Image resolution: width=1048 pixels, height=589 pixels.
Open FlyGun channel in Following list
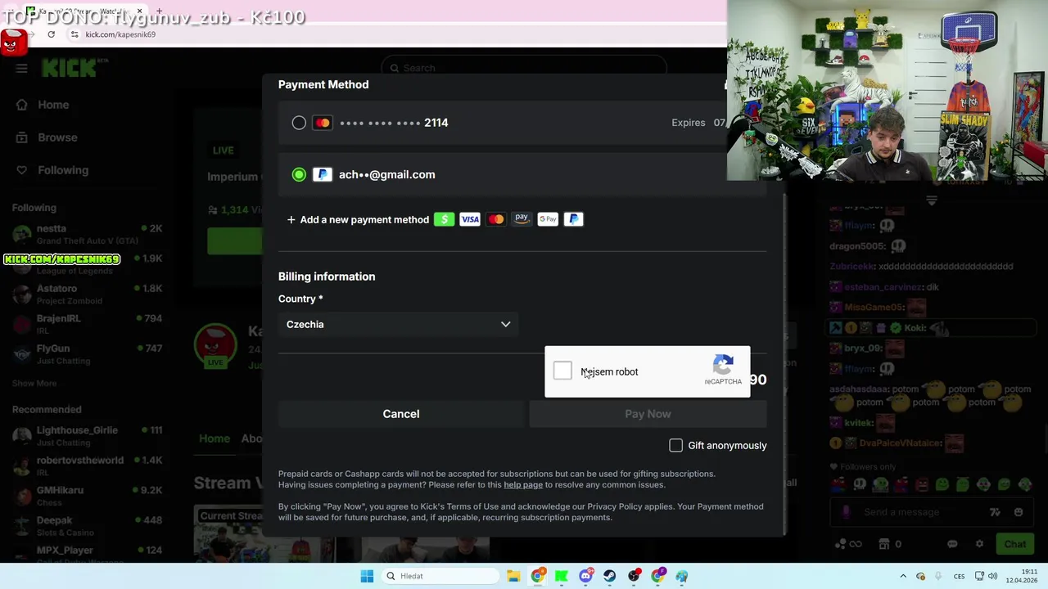click(x=87, y=353)
